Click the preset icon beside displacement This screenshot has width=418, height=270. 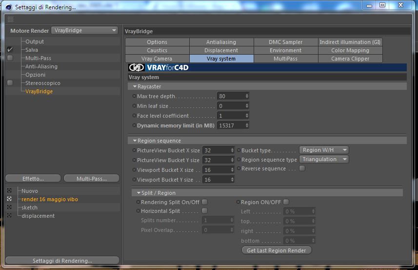[9, 215]
